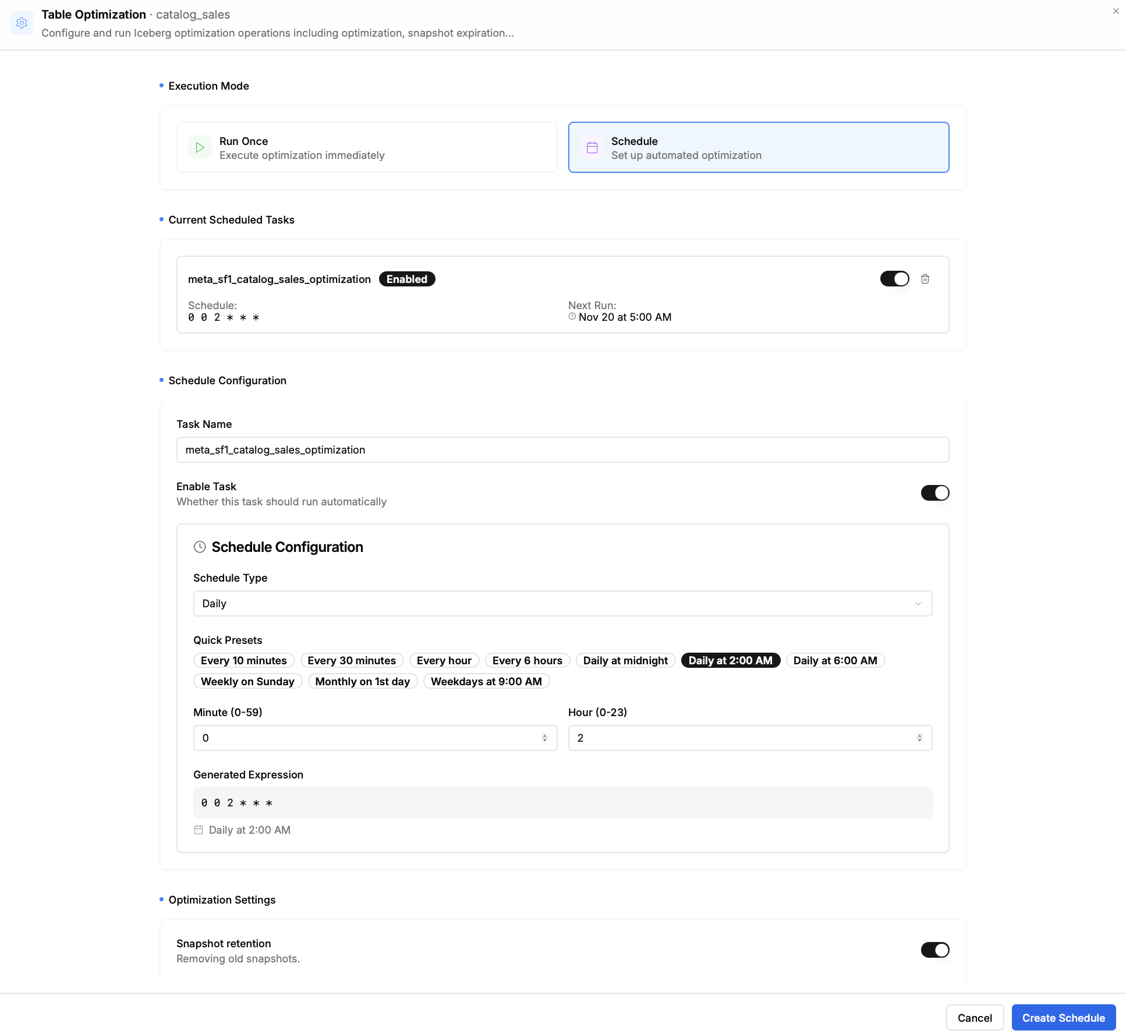Close the Table Optimization dialog
Screen dimensions: 1126x1034
[x=1116, y=11]
